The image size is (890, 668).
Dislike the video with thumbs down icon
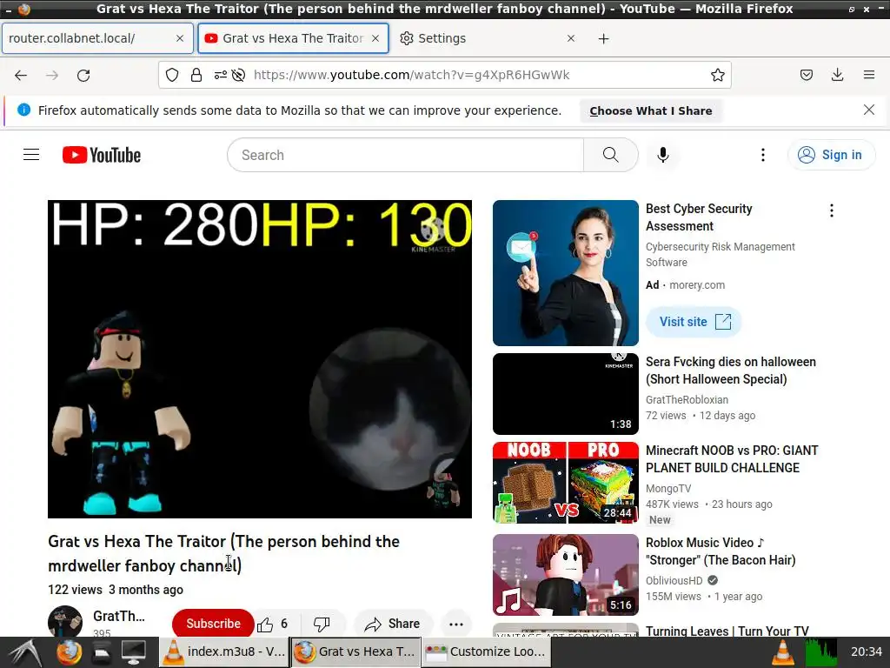(x=322, y=624)
